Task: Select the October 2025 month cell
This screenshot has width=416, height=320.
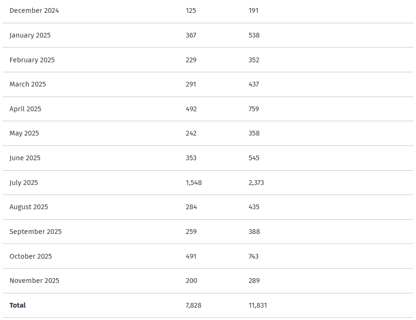Action: click(x=31, y=256)
